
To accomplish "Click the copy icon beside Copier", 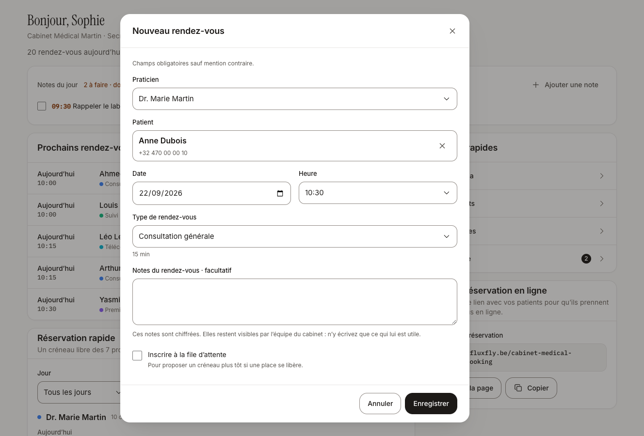I will click(518, 388).
